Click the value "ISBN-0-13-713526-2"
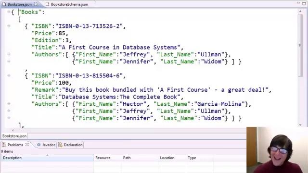 coord(89,26)
